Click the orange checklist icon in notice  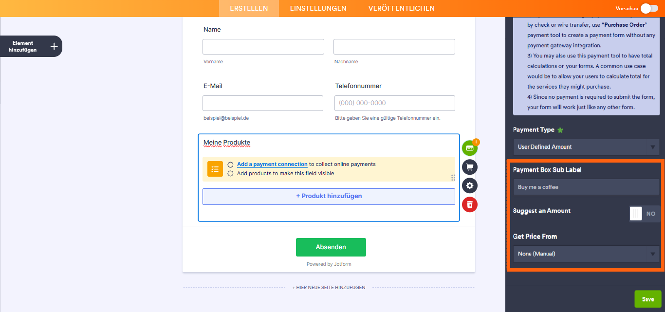pos(215,169)
